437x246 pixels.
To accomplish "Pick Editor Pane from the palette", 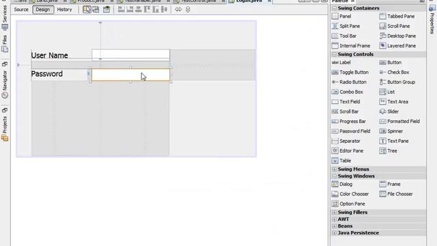I will (348, 150).
